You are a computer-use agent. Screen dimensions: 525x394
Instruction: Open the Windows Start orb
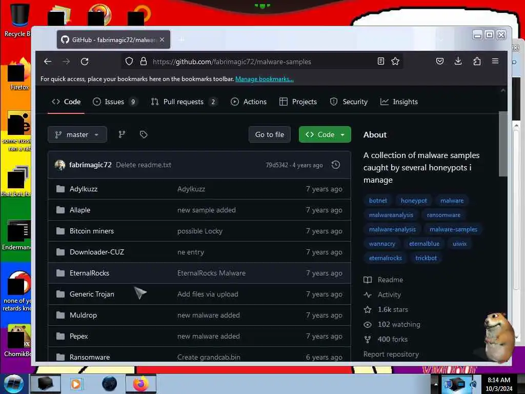(14, 384)
